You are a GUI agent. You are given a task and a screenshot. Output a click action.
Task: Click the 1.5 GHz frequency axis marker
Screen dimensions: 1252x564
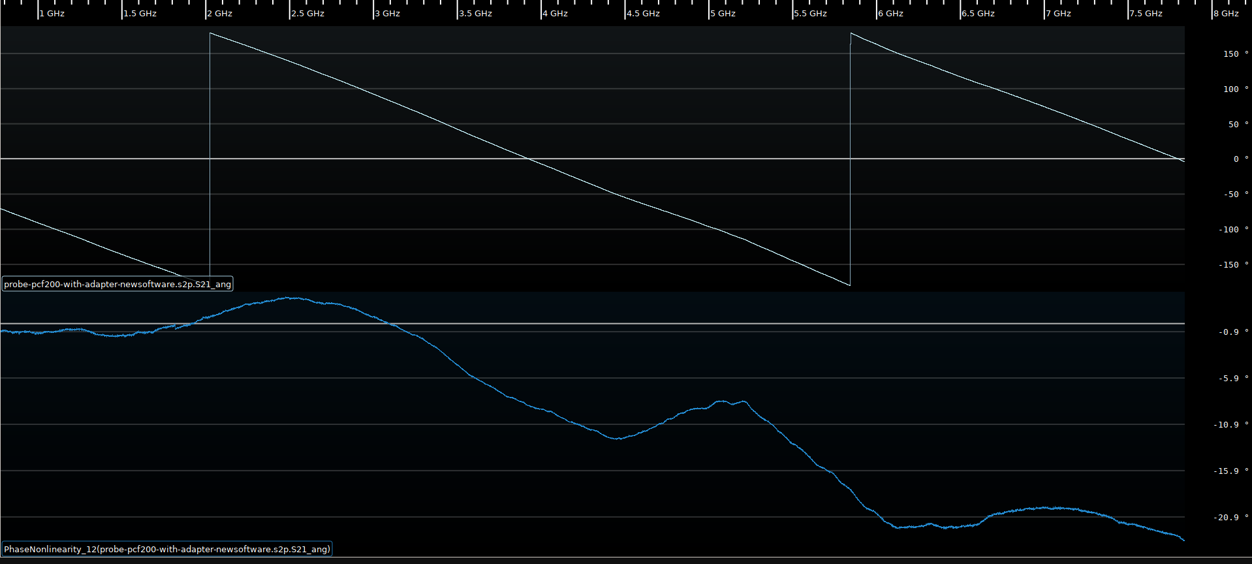(x=140, y=13)
